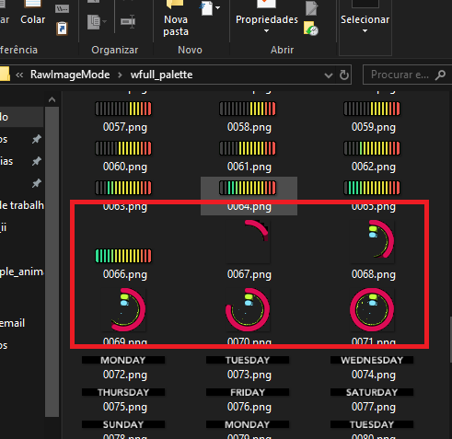
Task: Expand the breadcrumb chevron after RawImageMode
Action: point(120,75)
